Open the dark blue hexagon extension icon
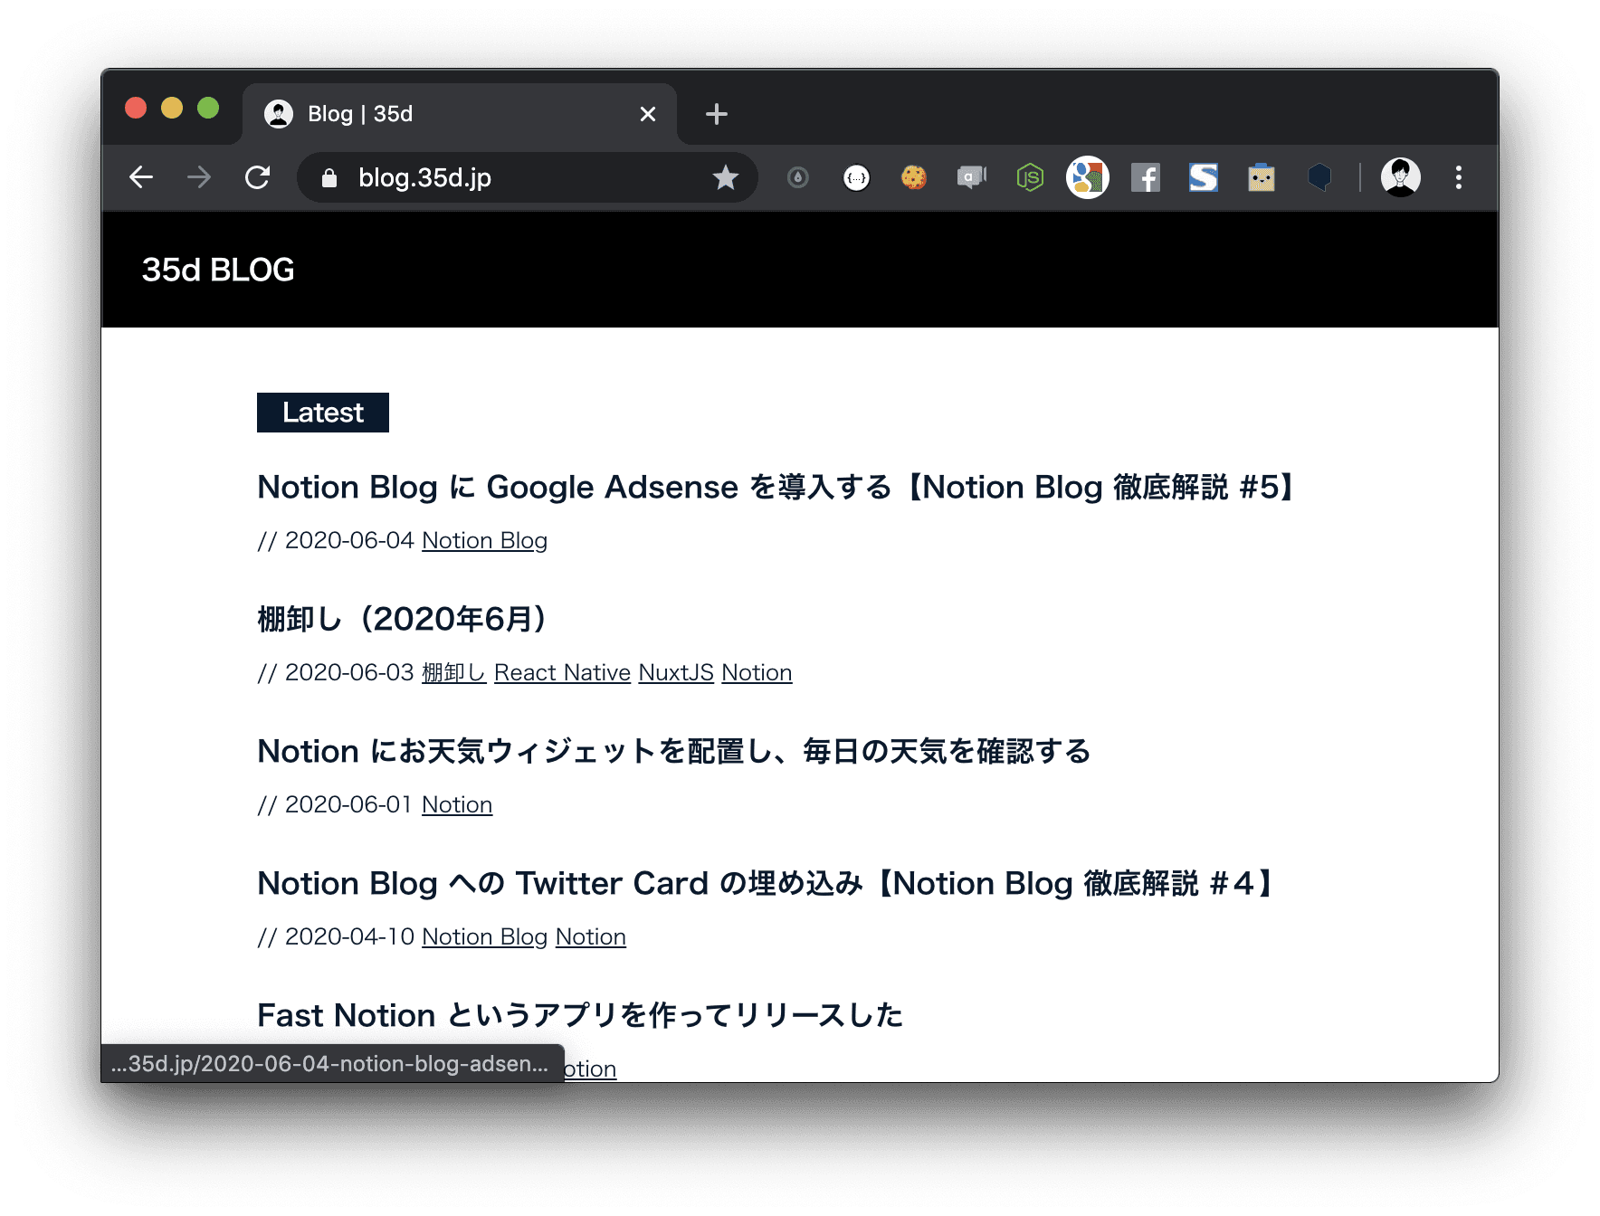Screen dimensions: 1600x1216 click(1319, 177)
